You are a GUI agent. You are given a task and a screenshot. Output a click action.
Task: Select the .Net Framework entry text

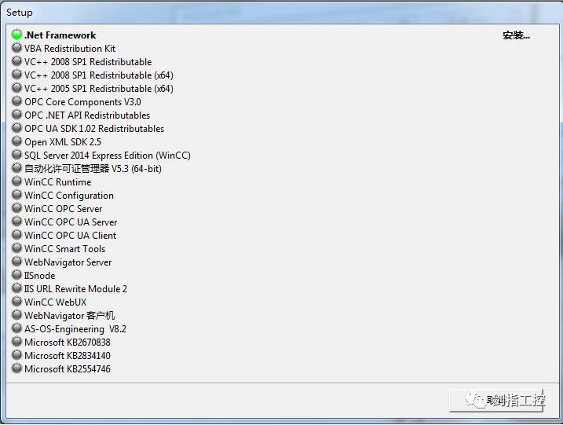coord(60,35)
